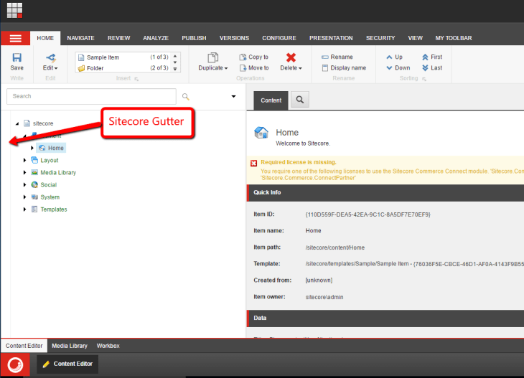Collapse the sitecore root node
The image size is (524, 378).
click(17, 123)
